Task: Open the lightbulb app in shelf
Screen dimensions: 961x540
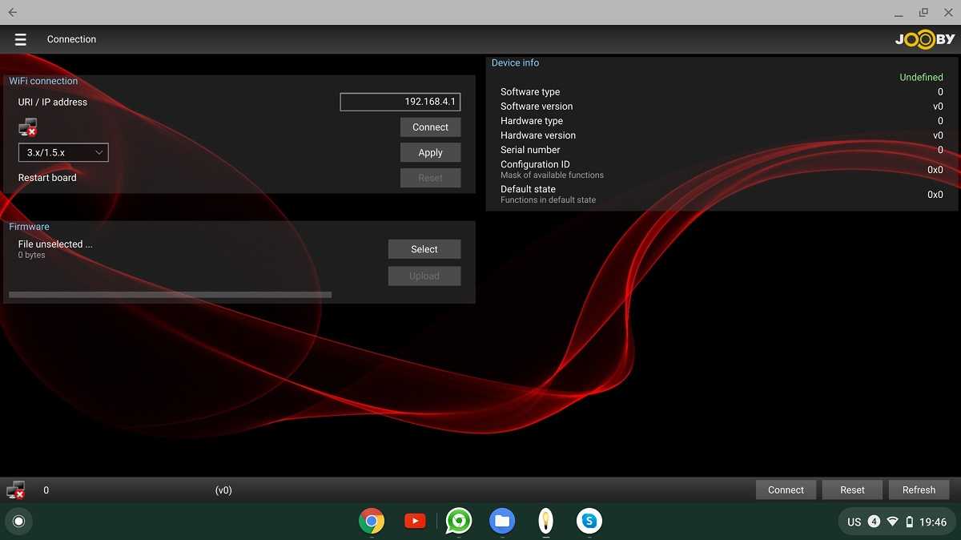Action: tap(545, 522)
